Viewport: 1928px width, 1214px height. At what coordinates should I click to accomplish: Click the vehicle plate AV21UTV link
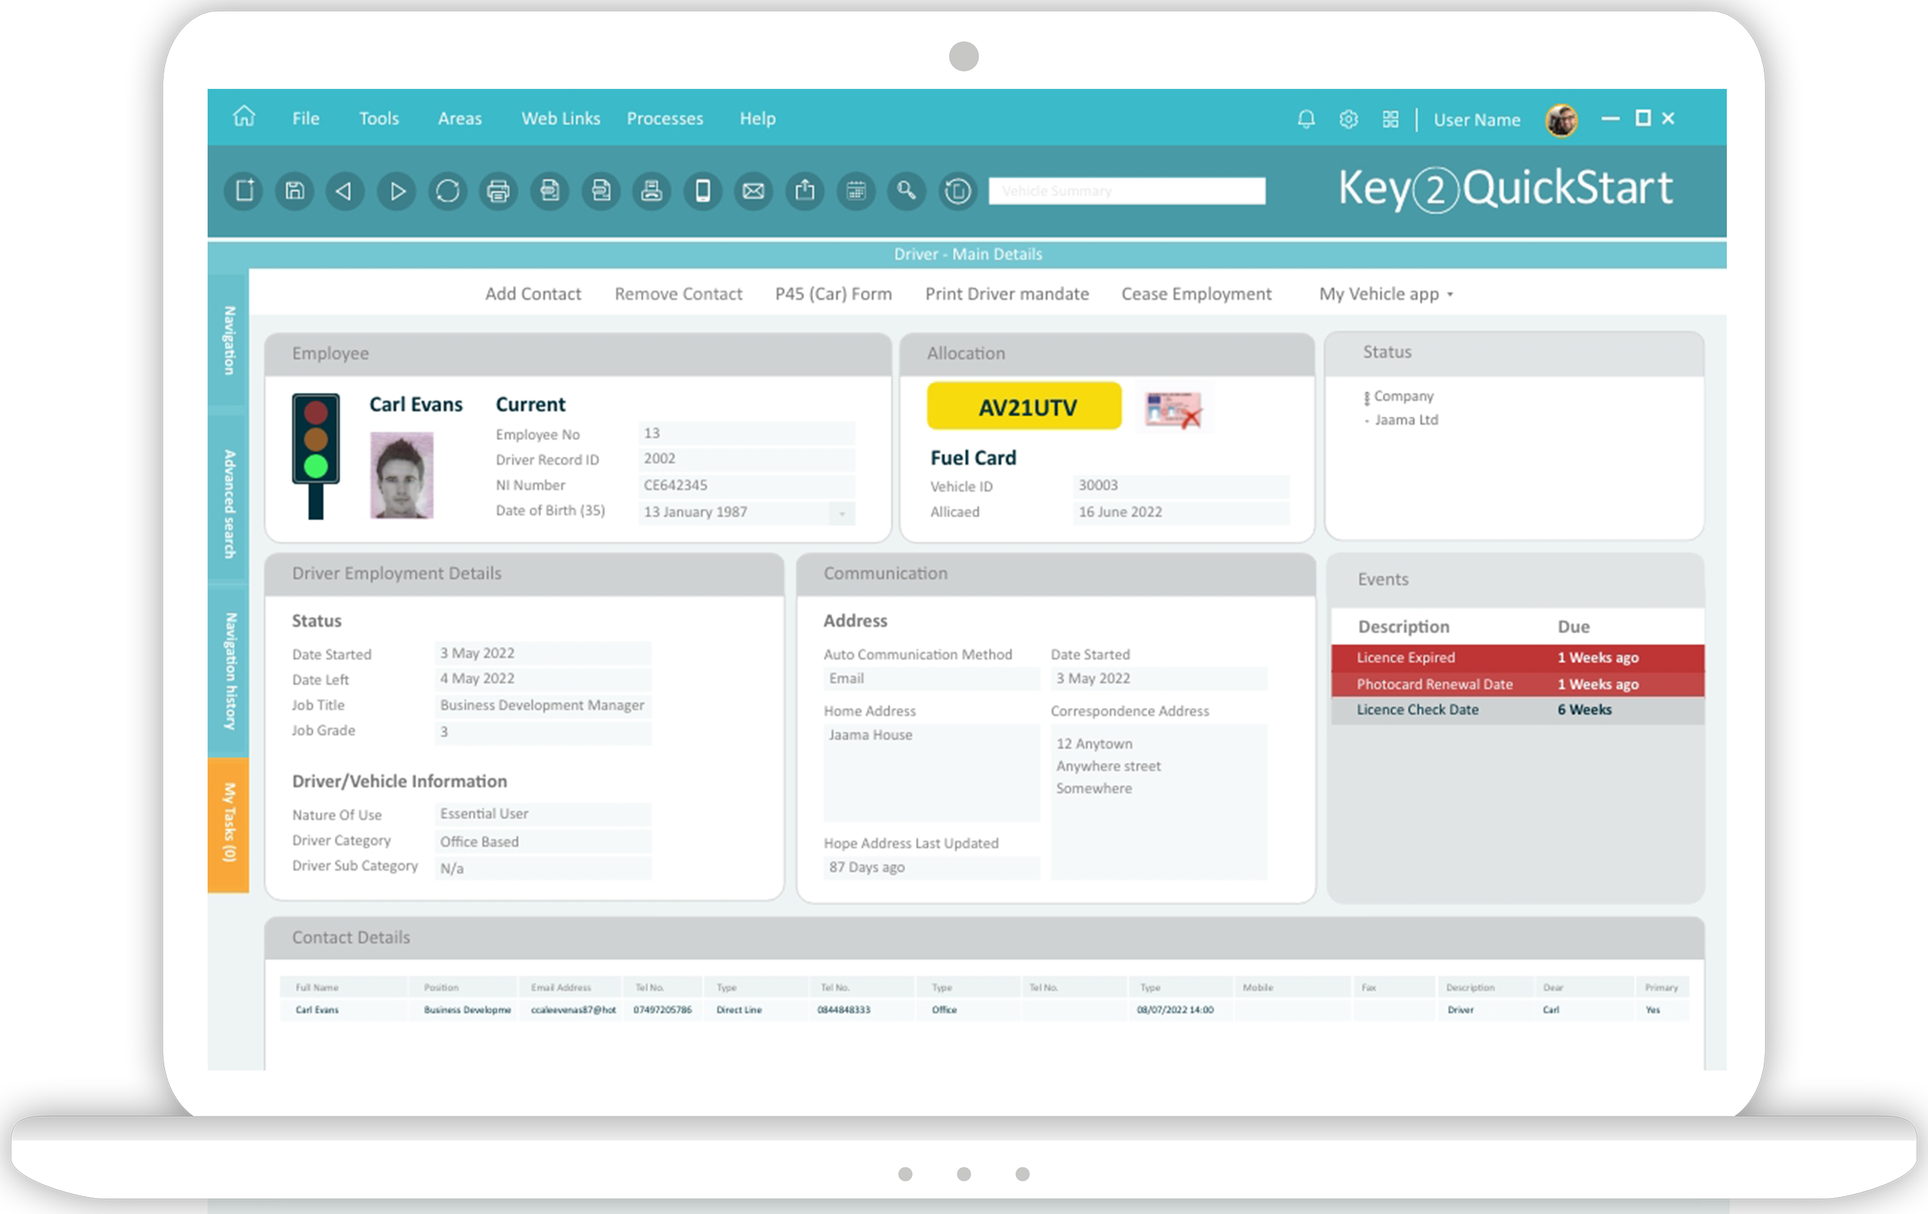click(1024, 406)
